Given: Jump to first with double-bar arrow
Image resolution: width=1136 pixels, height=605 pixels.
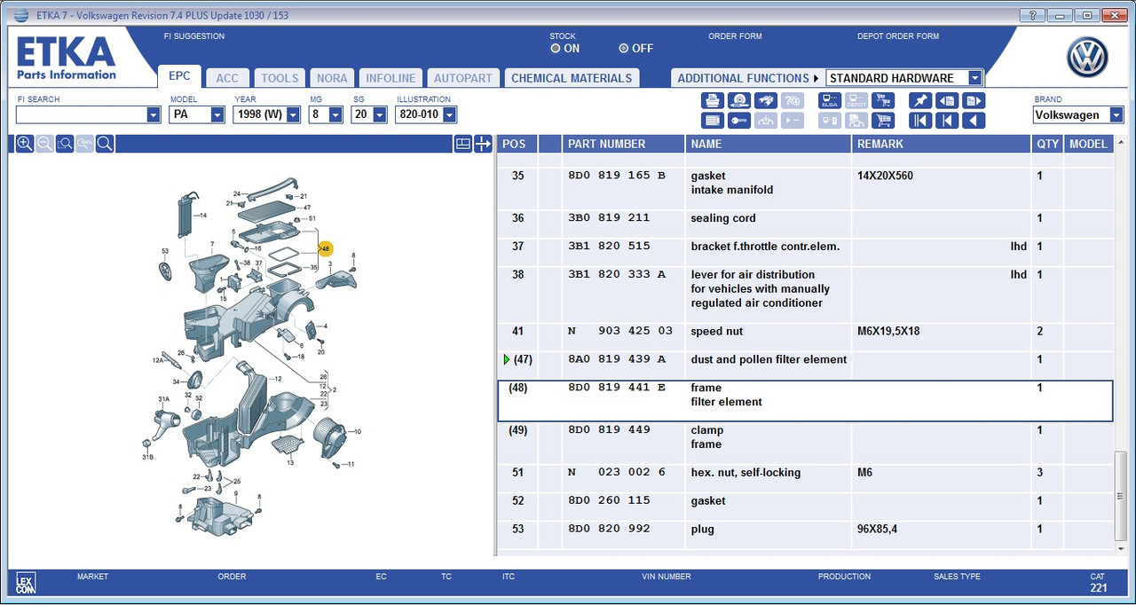Looking at the screenshot, I should point(920,121).
